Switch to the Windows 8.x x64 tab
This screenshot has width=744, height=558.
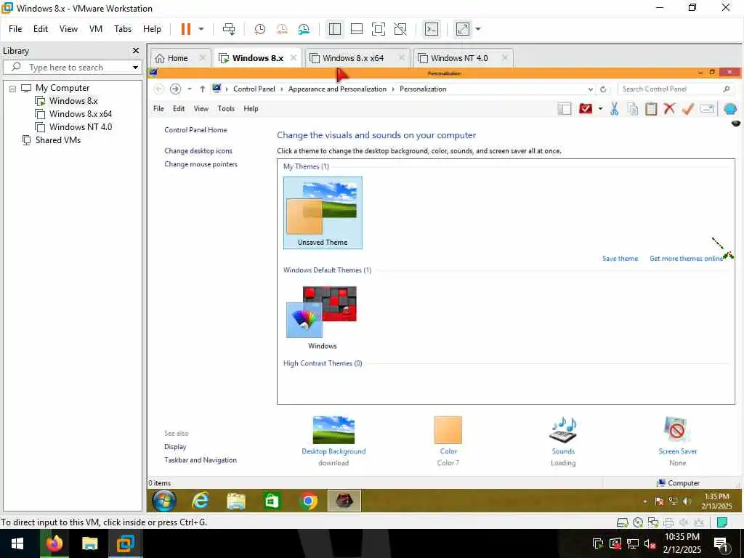coord(353,58)
